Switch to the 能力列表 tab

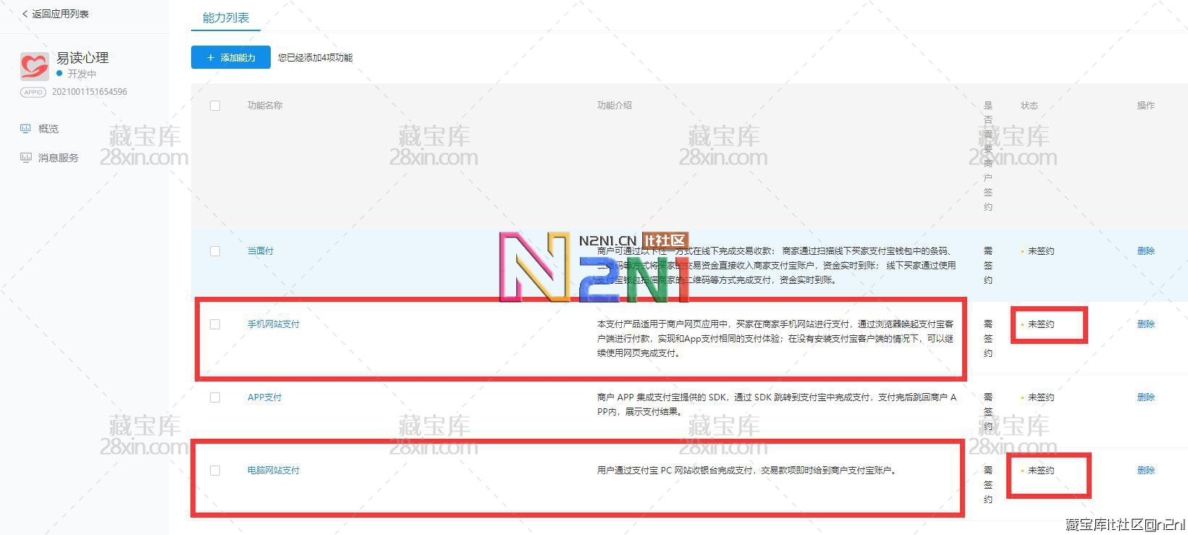tap(226, 17)
